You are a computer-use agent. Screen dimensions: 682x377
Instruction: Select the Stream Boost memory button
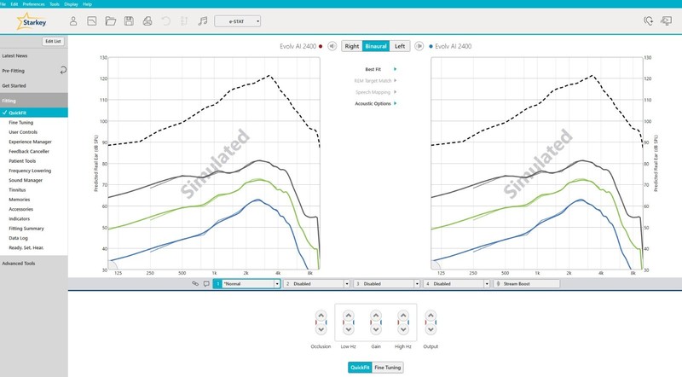(526, 284)
